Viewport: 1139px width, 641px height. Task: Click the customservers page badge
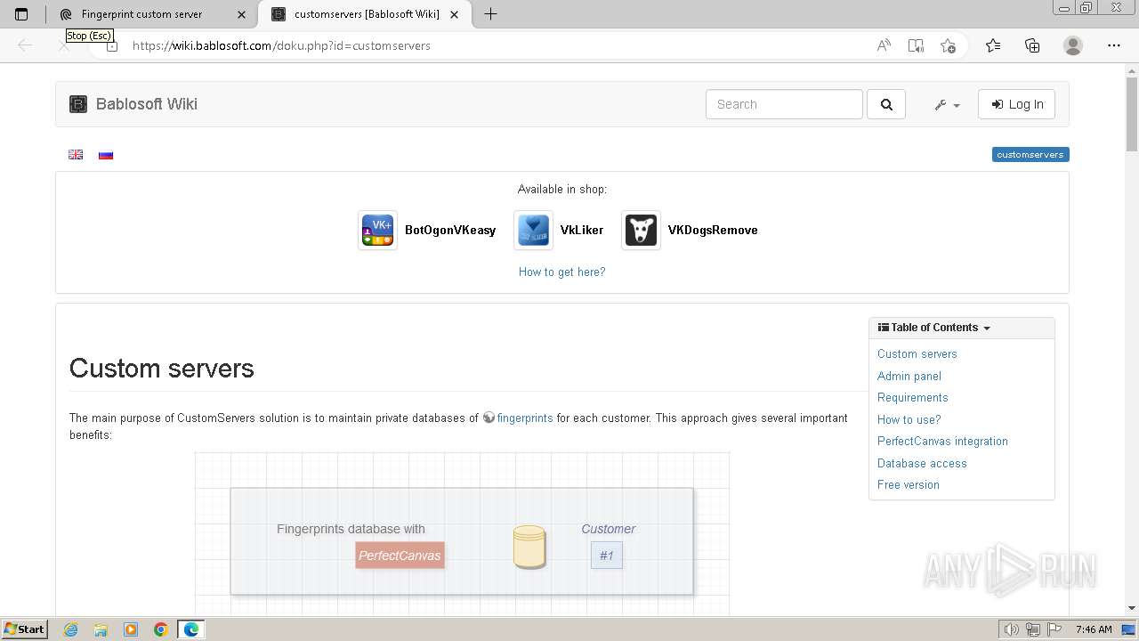[1030, 154]
